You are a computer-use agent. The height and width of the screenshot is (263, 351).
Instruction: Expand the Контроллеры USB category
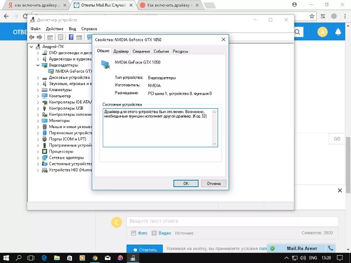click(x=38, y=108)
